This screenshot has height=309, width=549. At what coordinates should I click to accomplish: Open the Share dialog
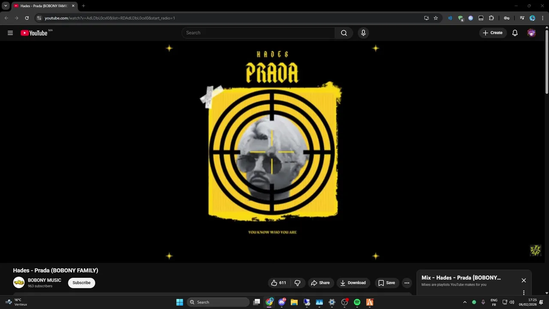pyautogui.click(x=320, y=283)
